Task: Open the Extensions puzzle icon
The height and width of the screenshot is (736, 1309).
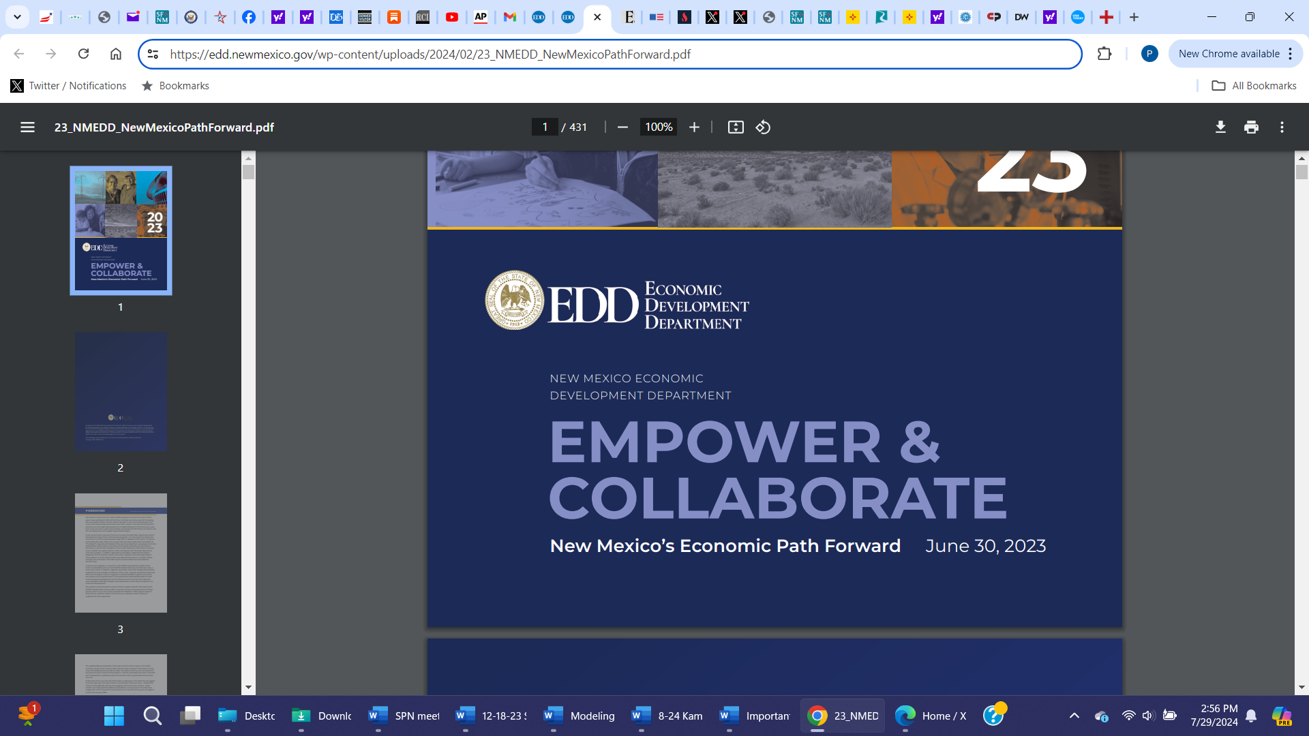Action: coord(1104,54)
